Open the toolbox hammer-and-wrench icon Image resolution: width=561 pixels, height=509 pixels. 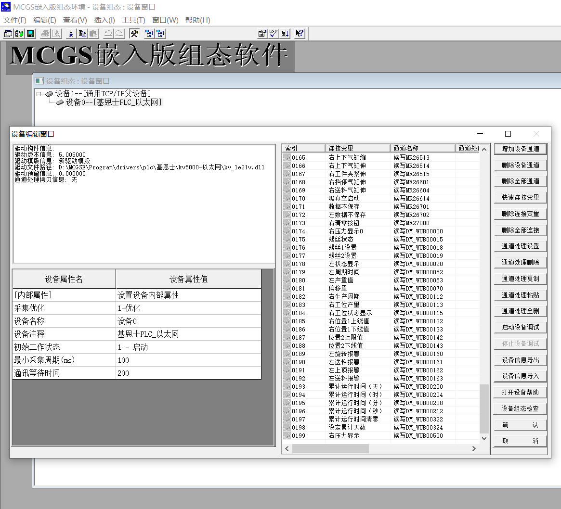pyautogui.click(x=135, y=34)
